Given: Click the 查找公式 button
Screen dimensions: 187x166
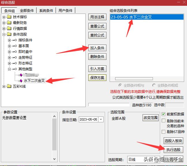Looking at the screenshot, I should (x=97, y=35).
